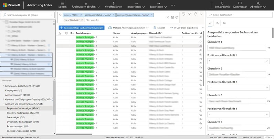Click the Überschrift 1 text field
Viewport: 274px width, 139px height.
236,48
